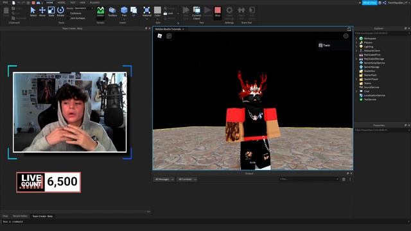This screenshot has height=231, width=411.
Task: Select StarterGui in Explorer
Action: click(369, 71)
